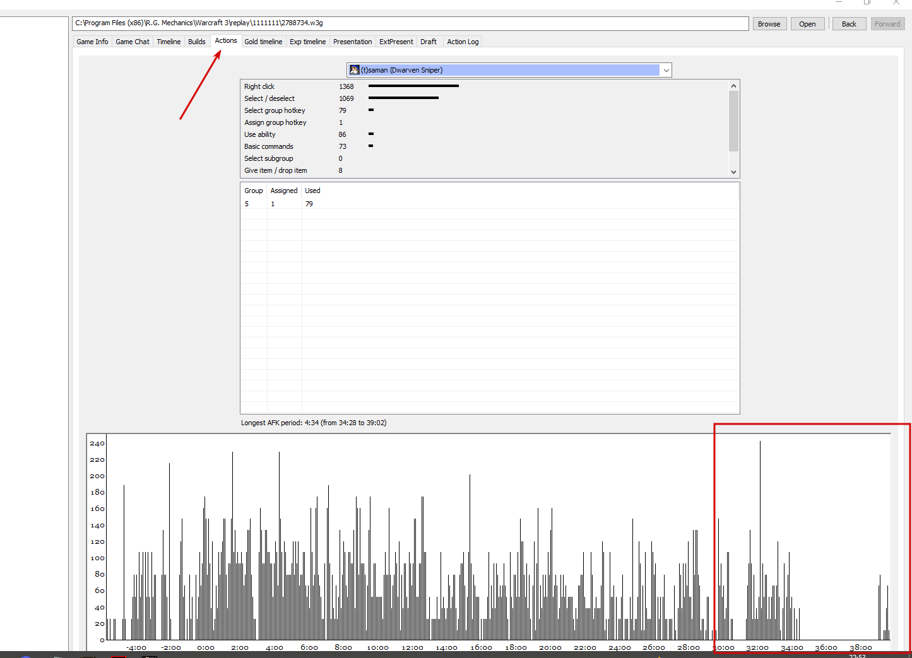Viewport: 912px width, 658px height.
Task: Click the action list scrollbar thumb
Action: (733, 121)
